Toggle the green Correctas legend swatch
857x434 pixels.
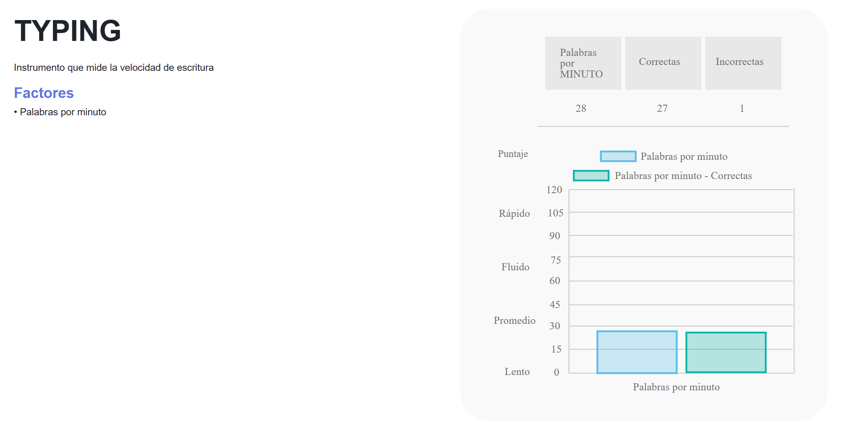(x=591, y=175)
